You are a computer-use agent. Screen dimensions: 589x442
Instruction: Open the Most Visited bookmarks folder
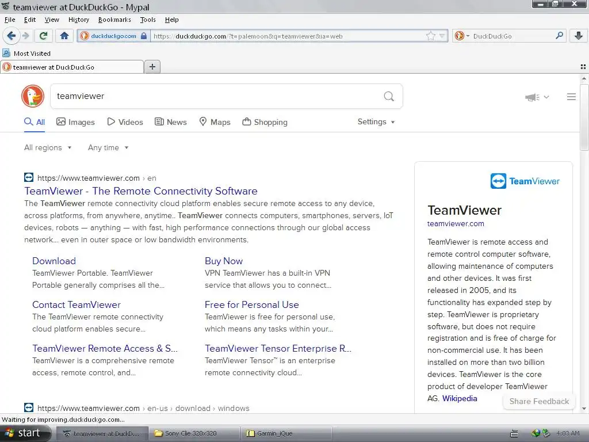coord(26,54)
